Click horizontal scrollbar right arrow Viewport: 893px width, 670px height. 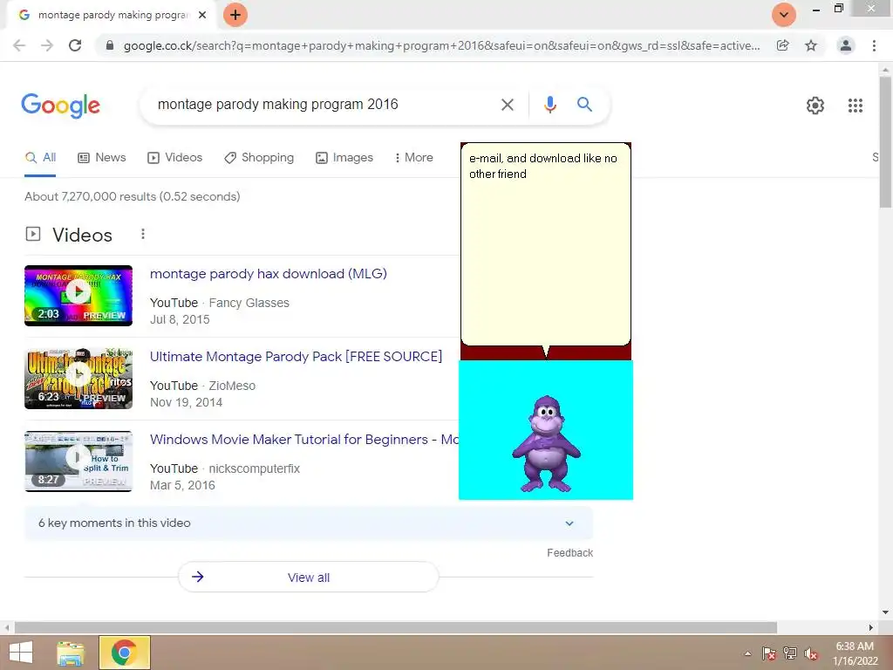pyautogui.click(x=871, y=628)
